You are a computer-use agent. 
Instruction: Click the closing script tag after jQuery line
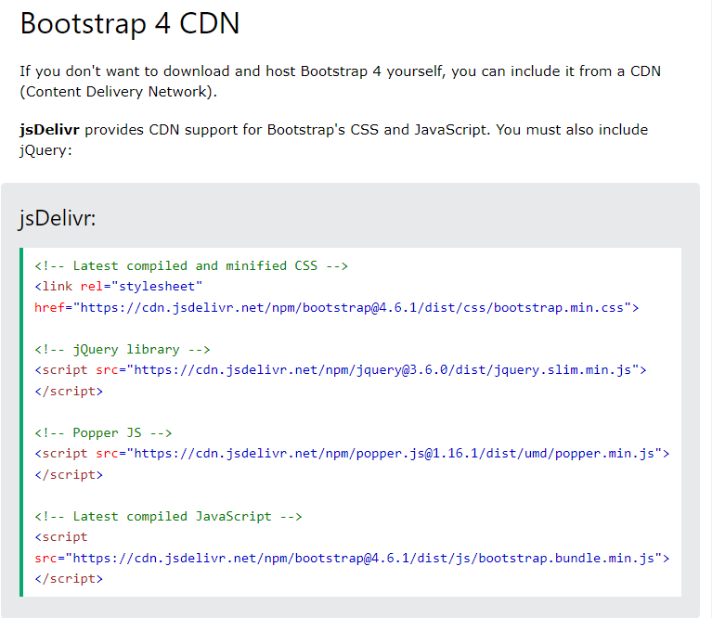pyautogui.click(x=69, y=392)
